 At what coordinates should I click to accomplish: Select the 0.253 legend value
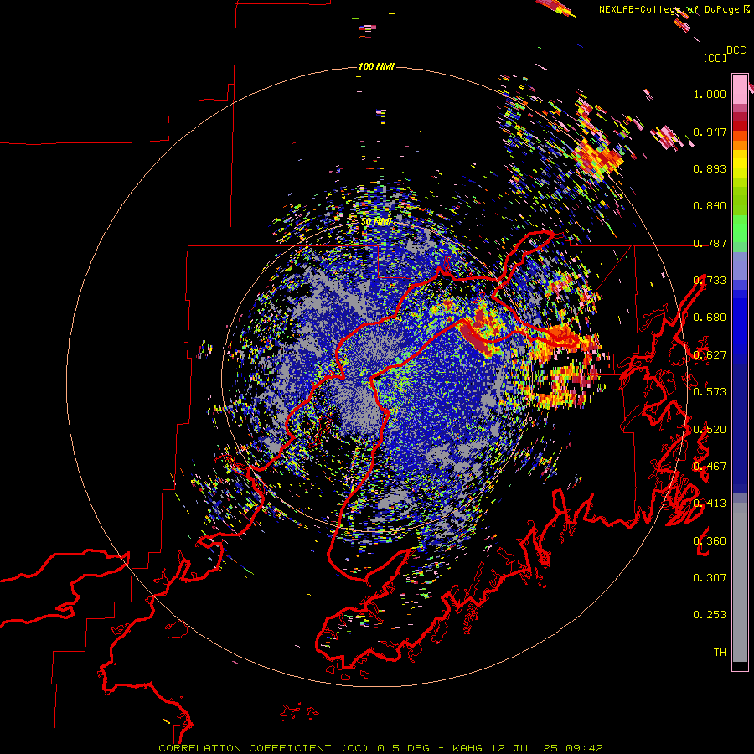point(710,615)
